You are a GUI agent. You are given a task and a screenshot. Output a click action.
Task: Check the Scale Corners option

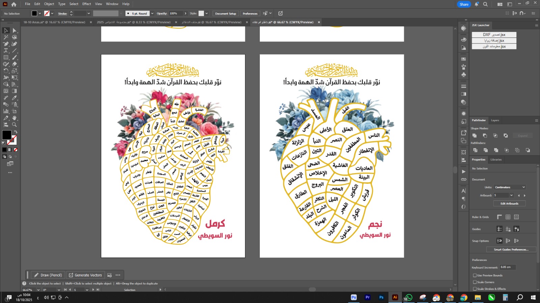[475, 282]
